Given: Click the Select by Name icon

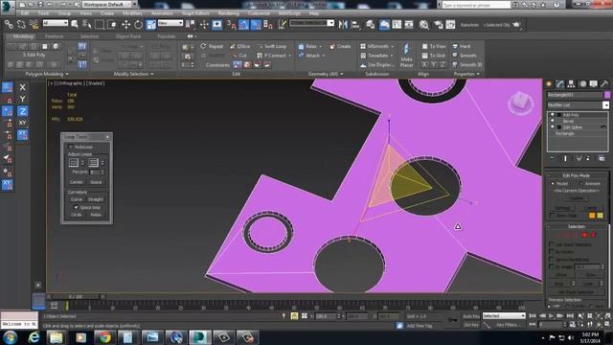Looking at the screenshot, I should point(87,25).
